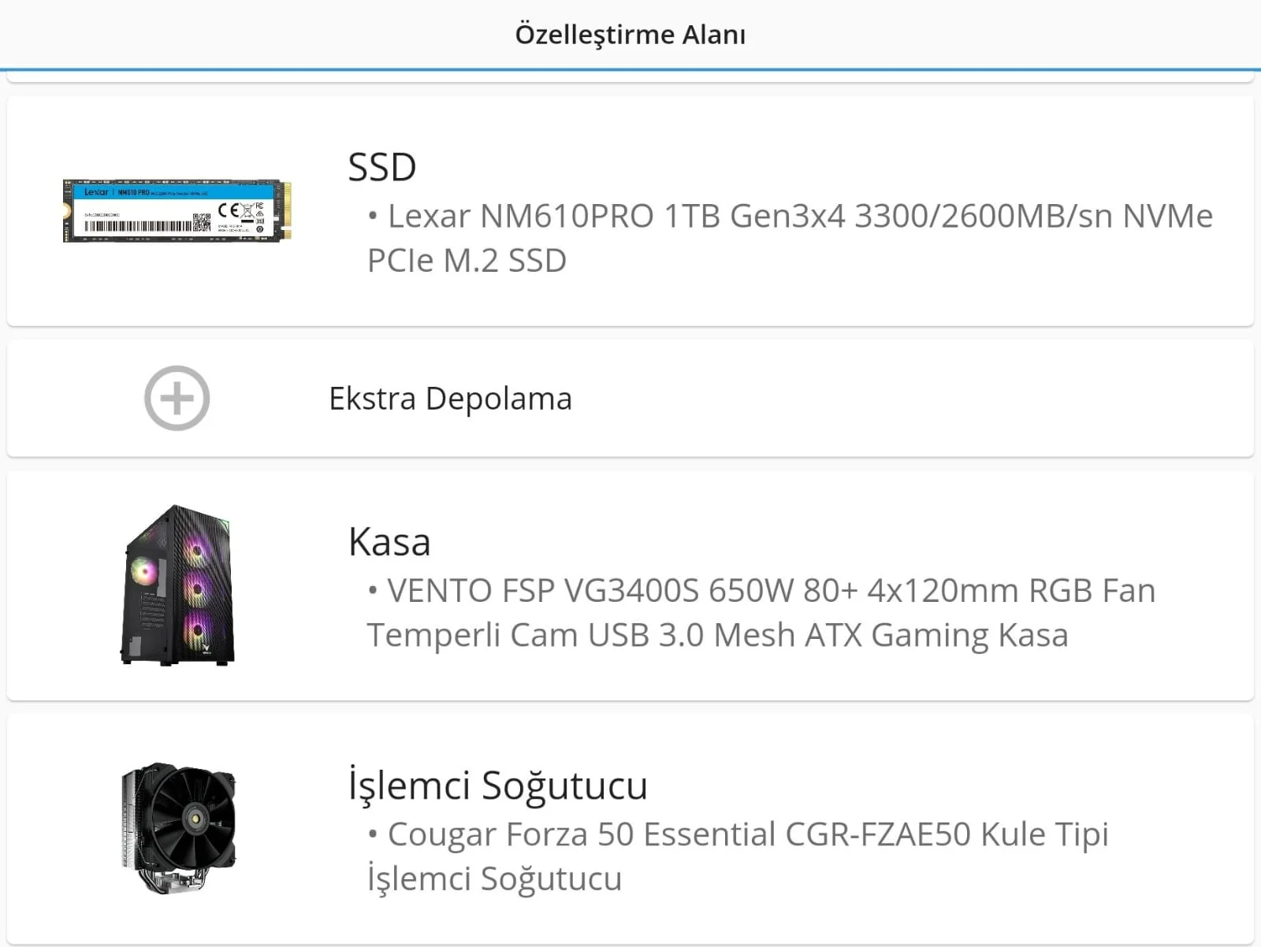Open the Lexar SSD product image
The width and height of the screenshot is (1261, 947).
[x=177, y=210]
